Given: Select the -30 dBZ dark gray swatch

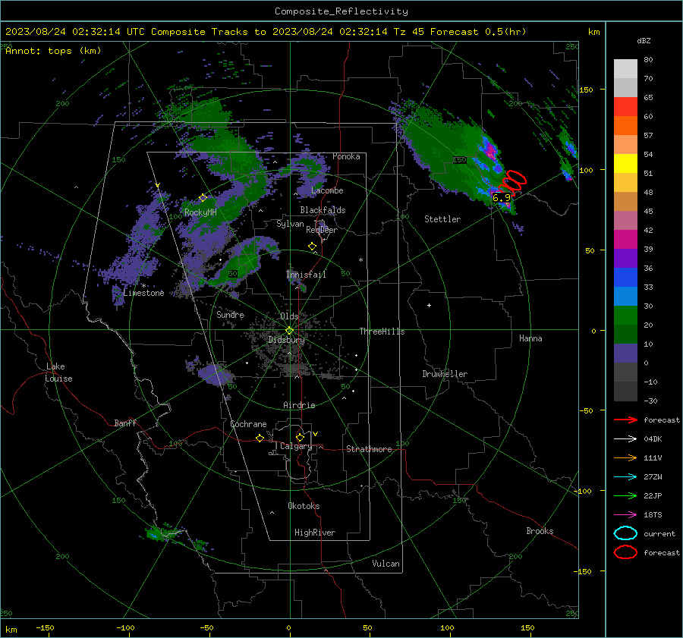Looking at the screenshot, I should pyautogui.click(x=625, y=391).
